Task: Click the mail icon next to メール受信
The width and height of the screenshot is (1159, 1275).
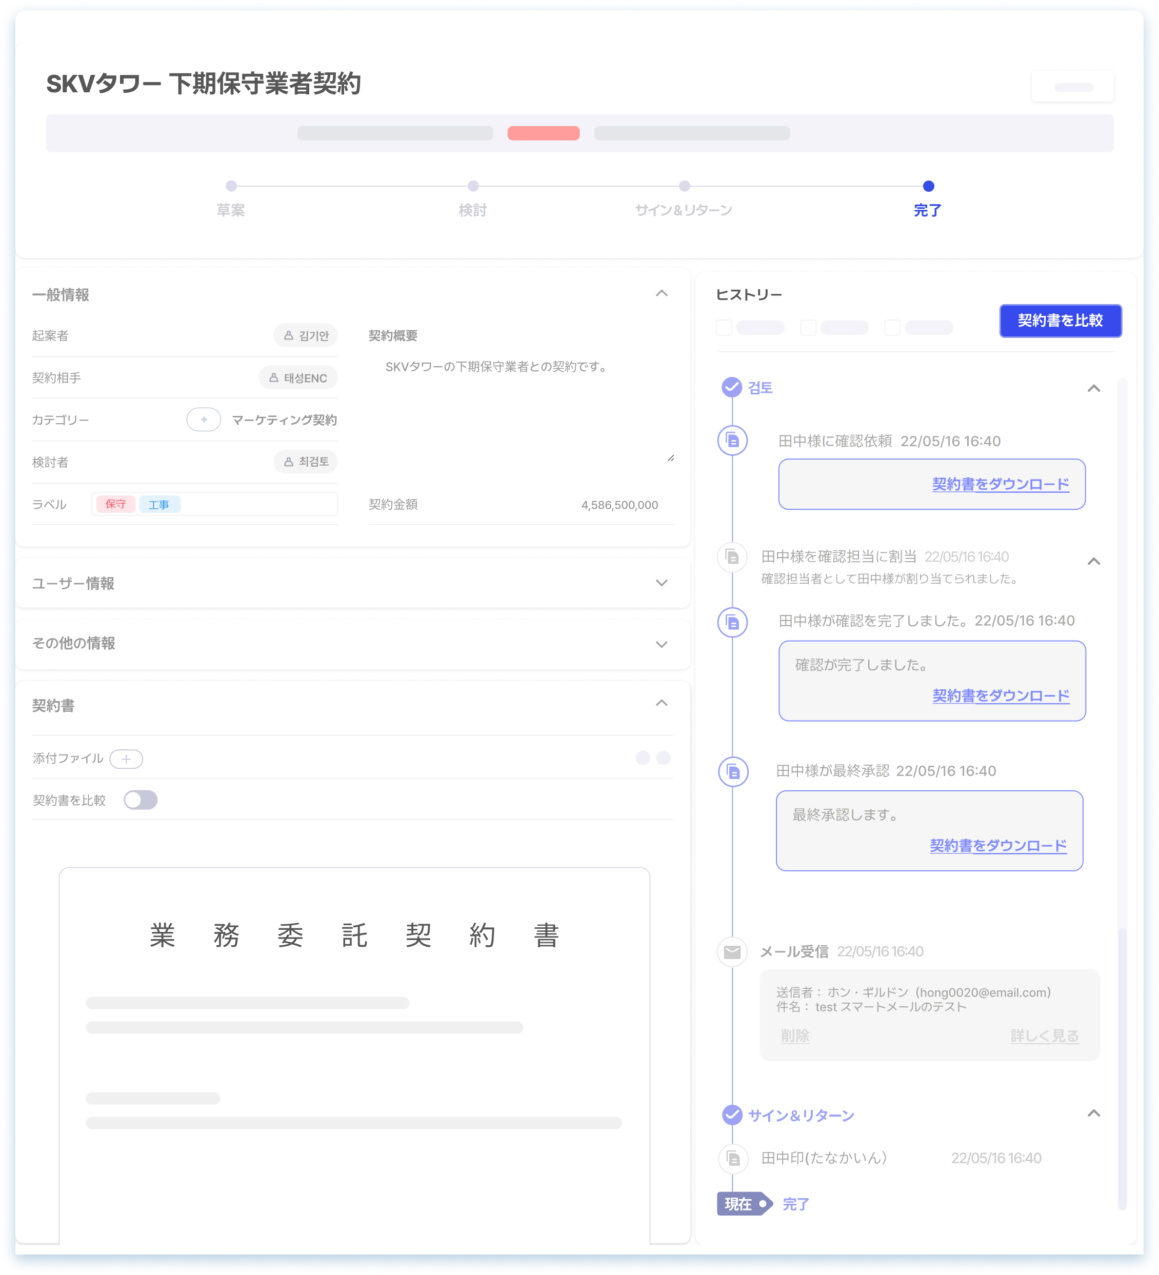Action: pyautogui.click(x=732, y=952)
